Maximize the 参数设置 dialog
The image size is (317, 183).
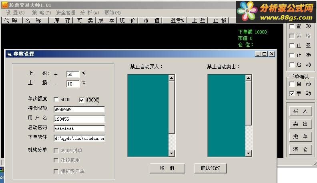pos(265,54)
